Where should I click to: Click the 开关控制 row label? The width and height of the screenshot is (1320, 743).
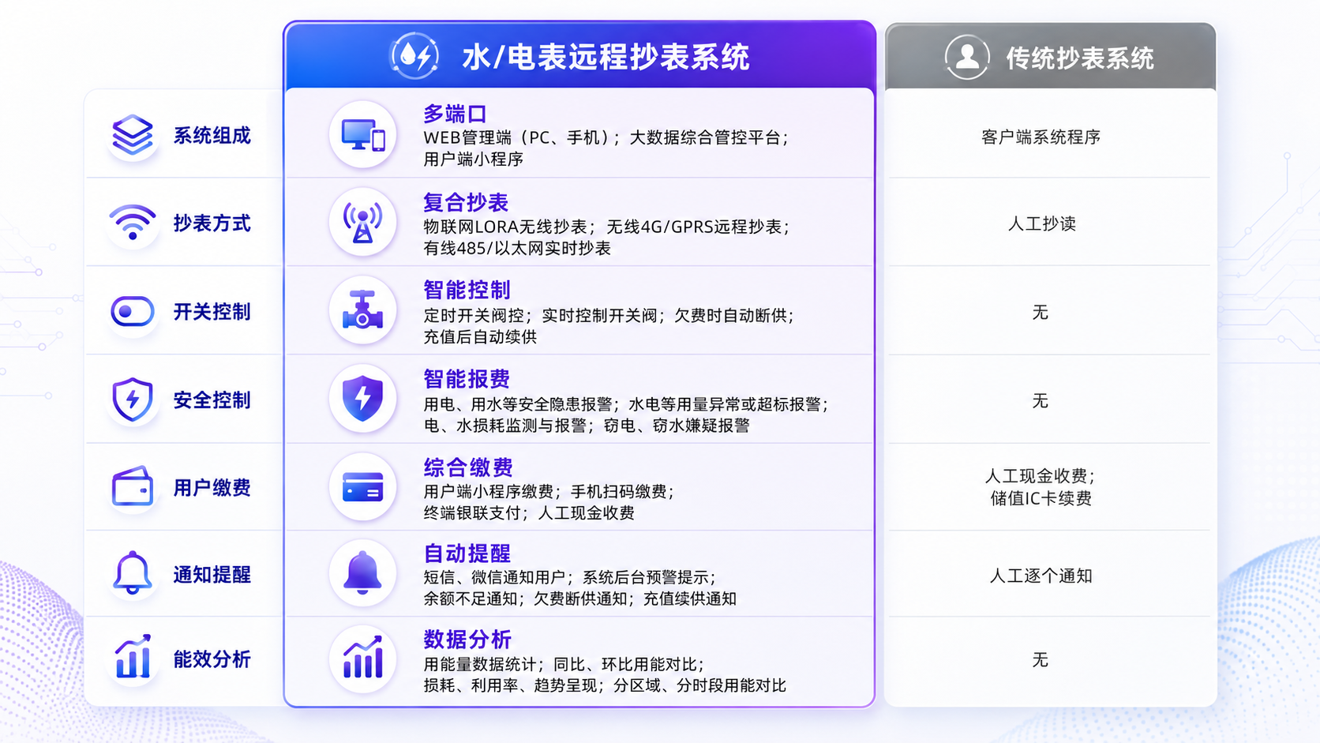[212, 312]
